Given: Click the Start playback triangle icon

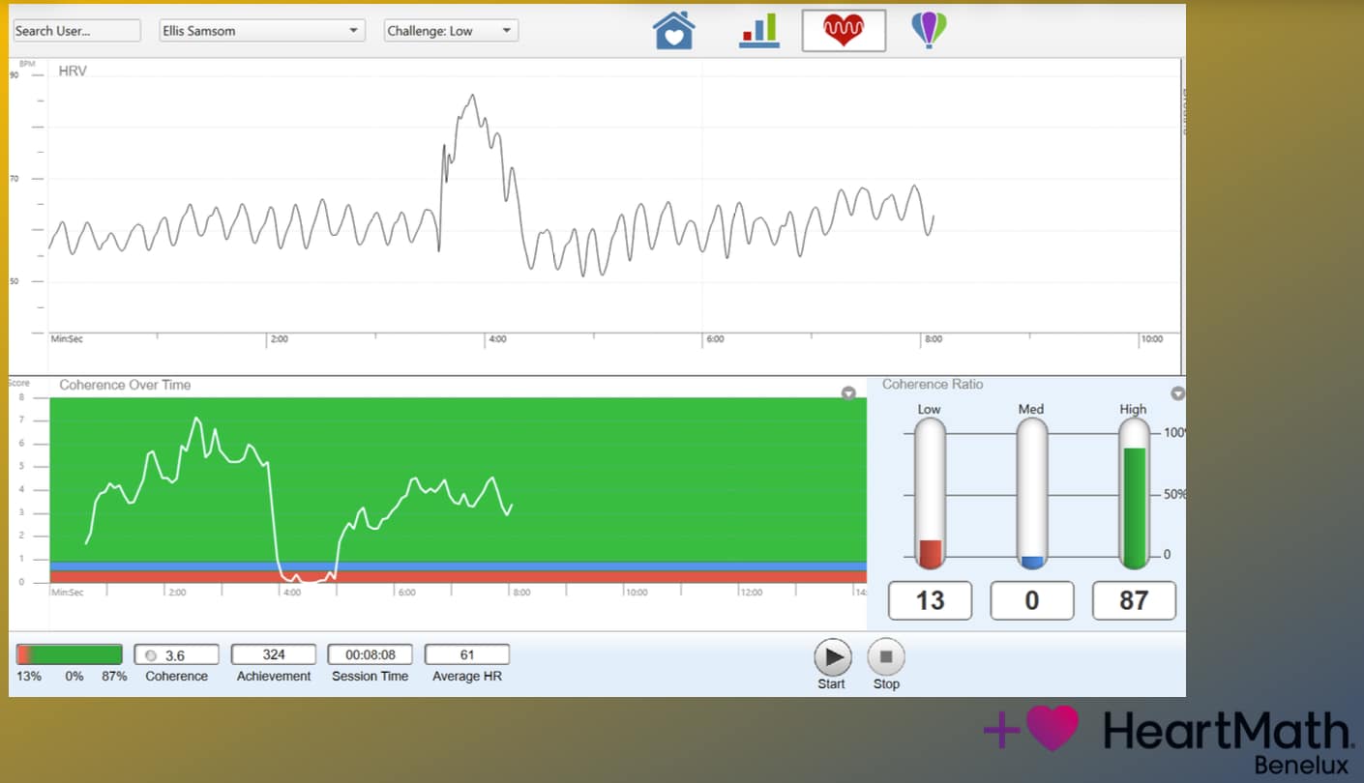Looking at the screenshot, I should tap(831, 656).
